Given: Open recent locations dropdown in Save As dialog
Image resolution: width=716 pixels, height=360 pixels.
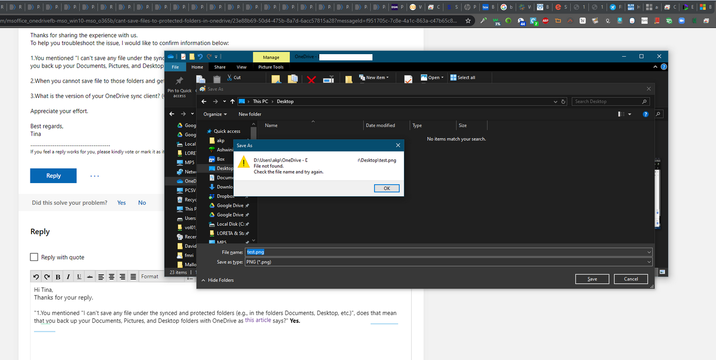Looking at the screenshot, I should (225, 102).
